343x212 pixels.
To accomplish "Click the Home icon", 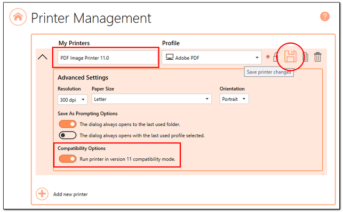I will pos(18,17).
